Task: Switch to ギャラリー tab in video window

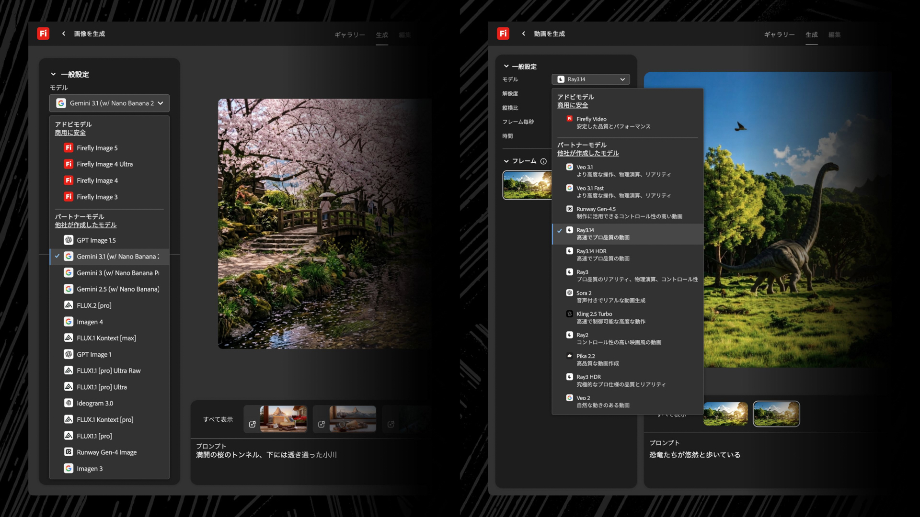Action: (x=779, y=34)
